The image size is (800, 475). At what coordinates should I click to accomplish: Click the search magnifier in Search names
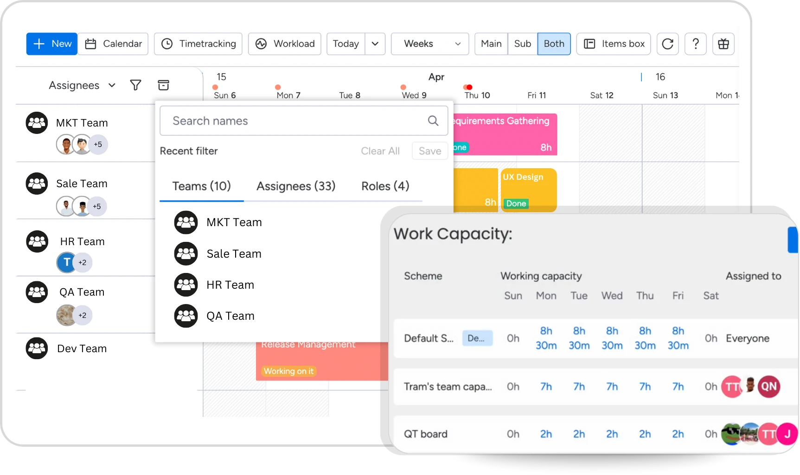point(433,121)
